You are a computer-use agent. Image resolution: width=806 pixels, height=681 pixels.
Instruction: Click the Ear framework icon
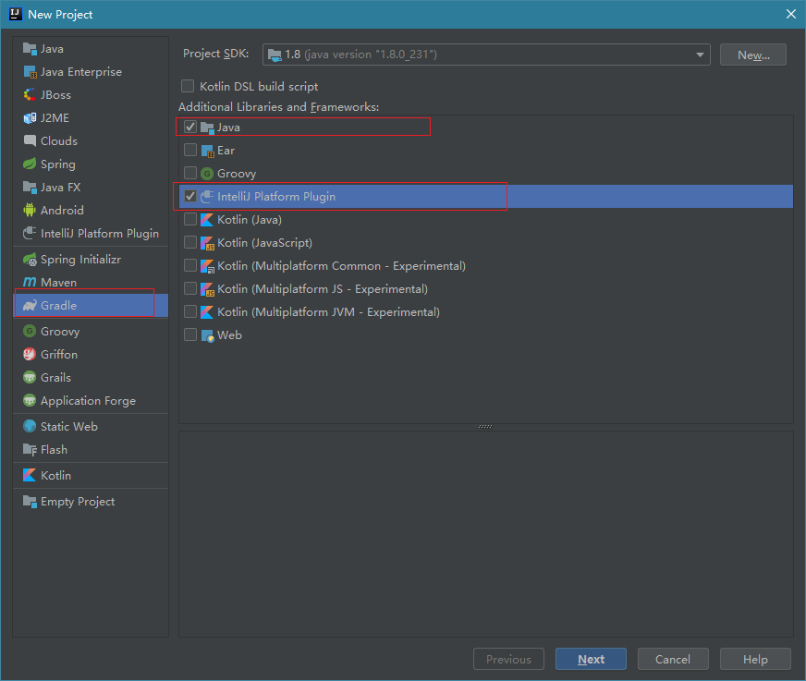207,151
